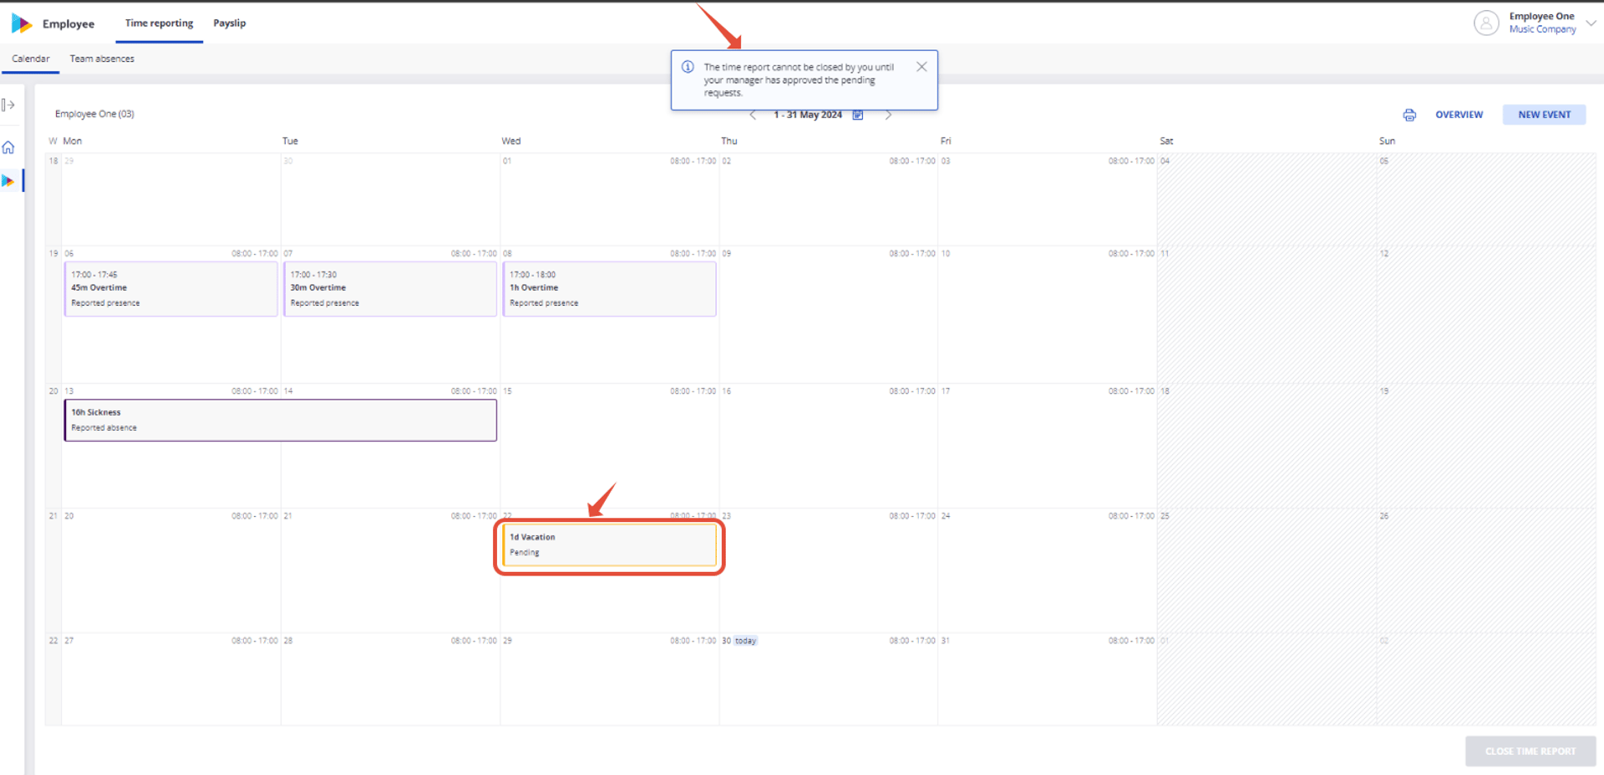Screen dimensions: 1604x775
Task: Click the Employee app logo
Action: 21,23
